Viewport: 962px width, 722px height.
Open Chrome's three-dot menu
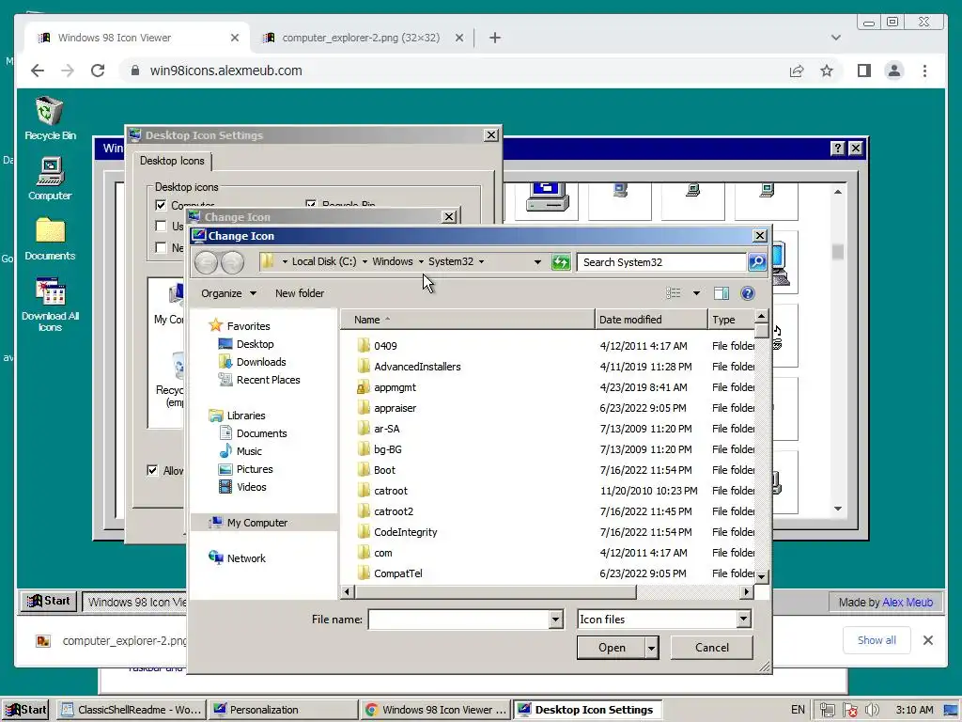pos(924,71)
